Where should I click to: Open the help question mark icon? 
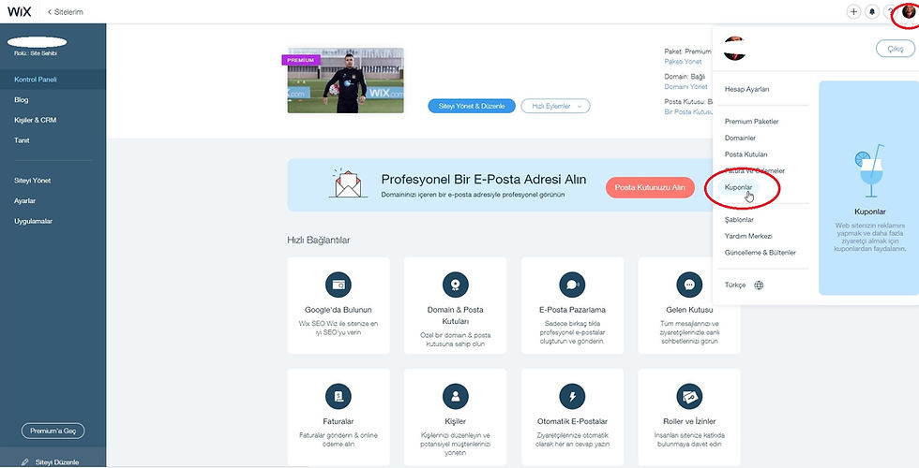click(x=890, y=11)
